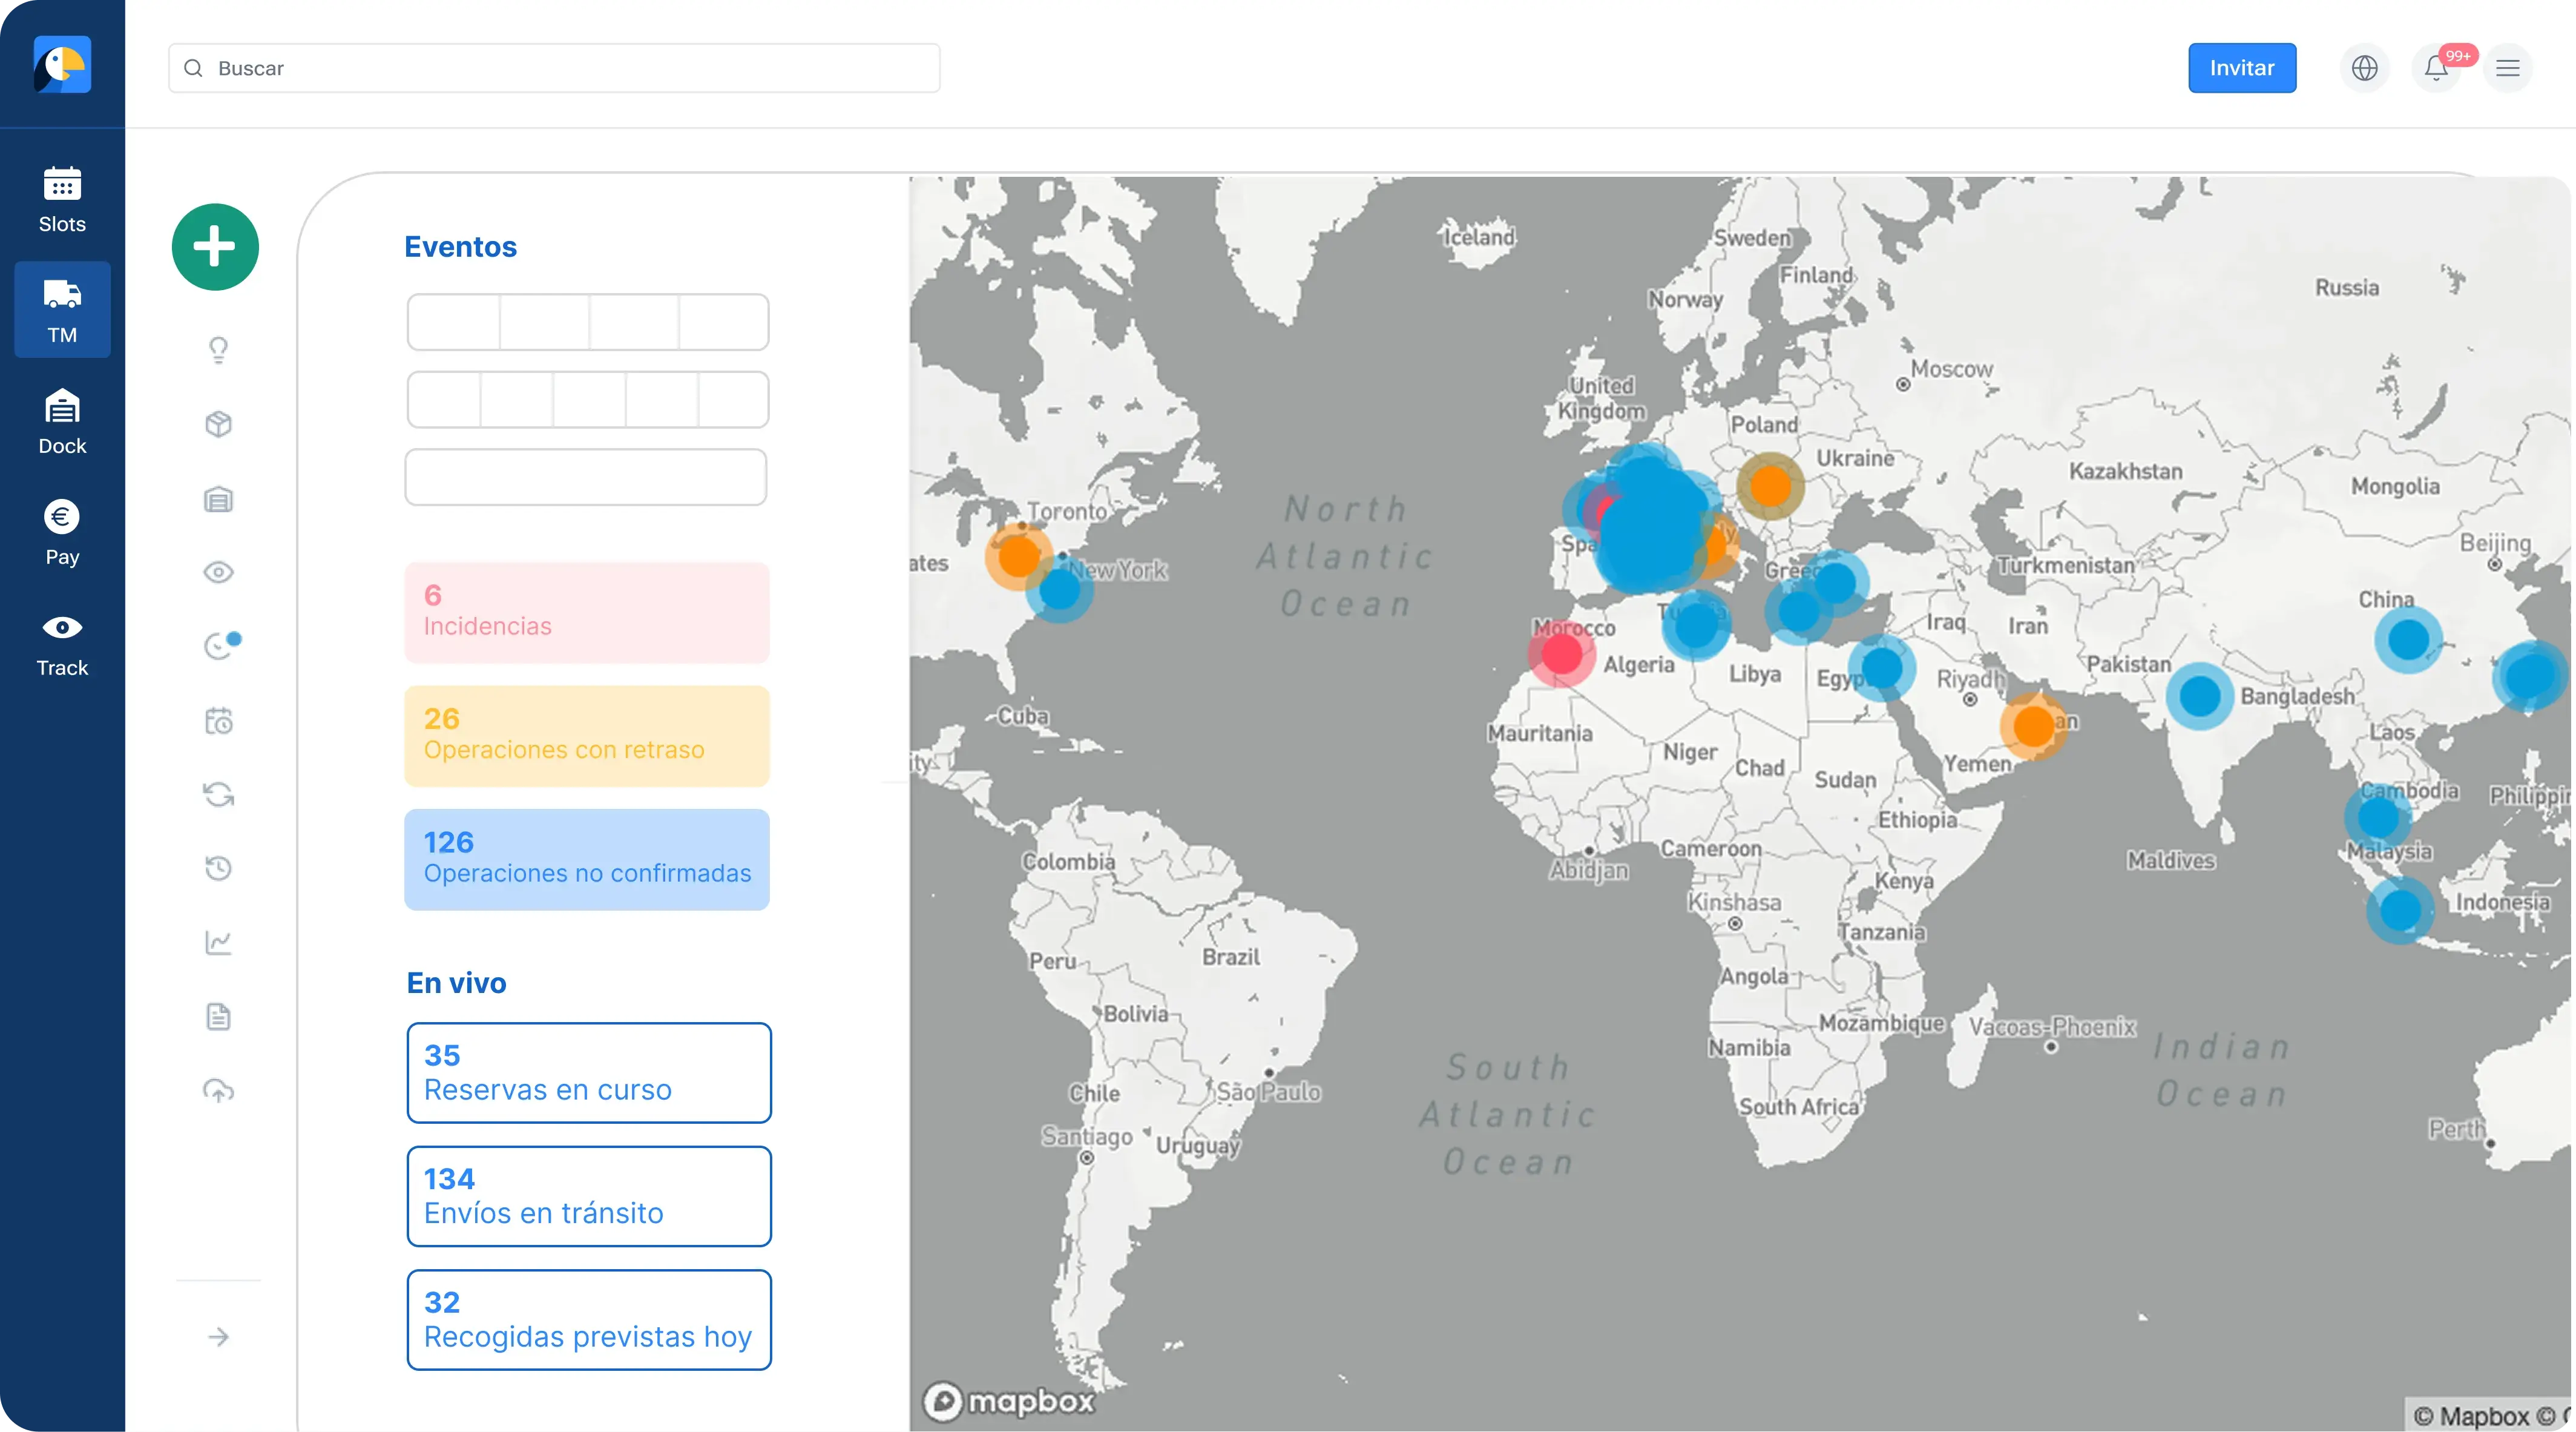Select the 26 Operaciones con retraso card
The height and width of the screenshot is (1432, 2576).
[587, 736]
